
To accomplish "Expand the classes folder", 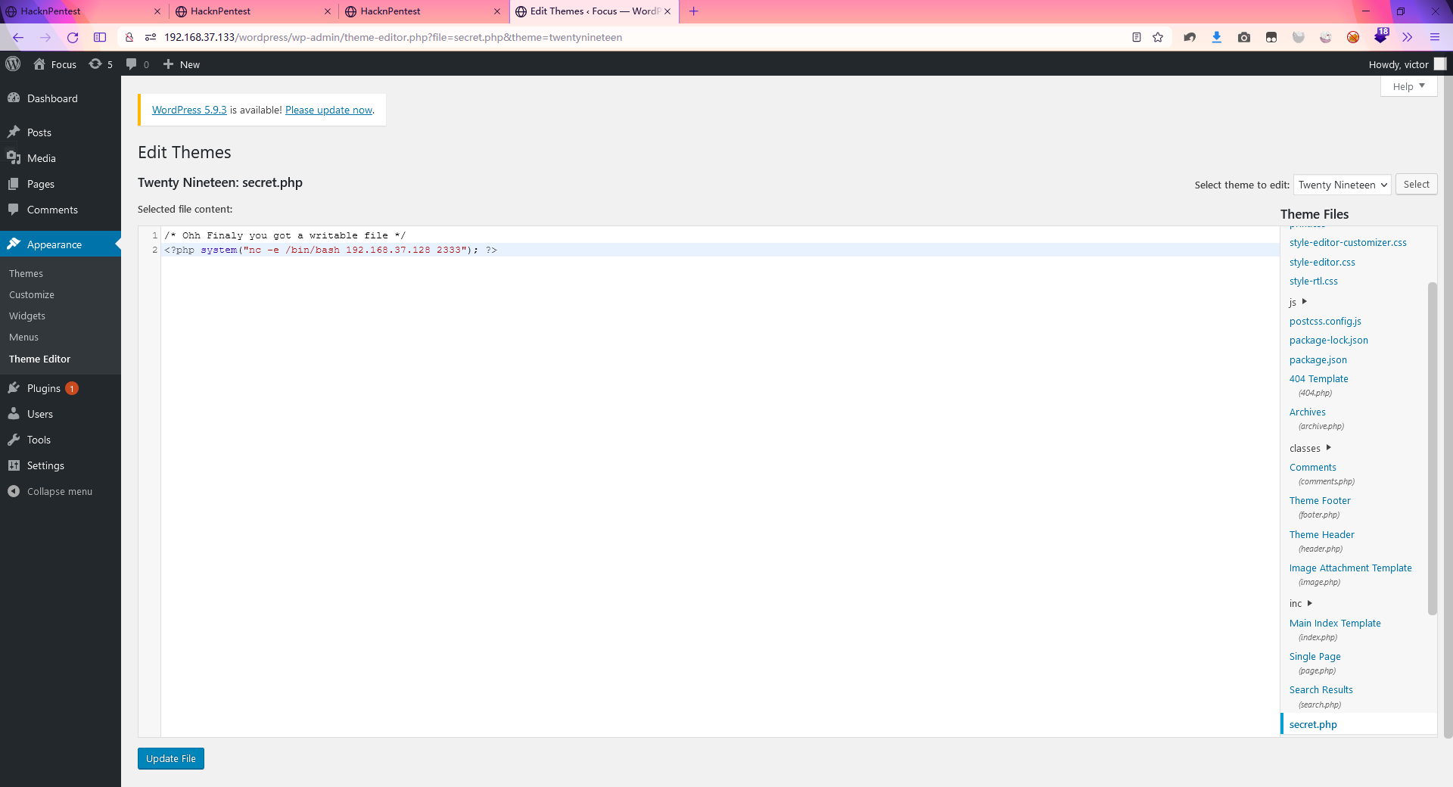I will click(1310, 448).
